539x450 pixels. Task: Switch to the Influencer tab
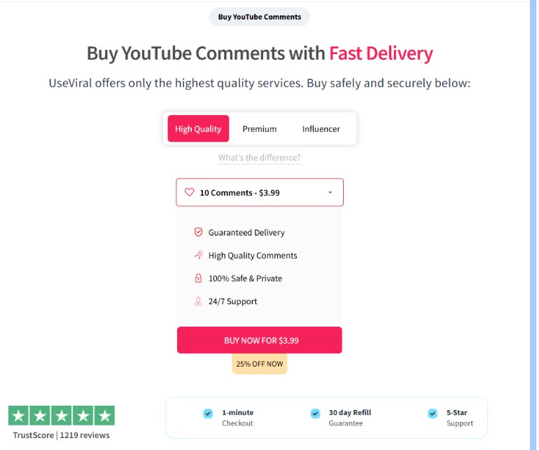[x=321, y=129]
